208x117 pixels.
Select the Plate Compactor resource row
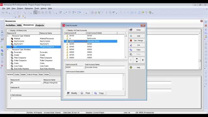(x=34, y=58)
